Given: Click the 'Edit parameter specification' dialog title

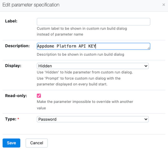Looking at the screenshot, I should (31, 5).
